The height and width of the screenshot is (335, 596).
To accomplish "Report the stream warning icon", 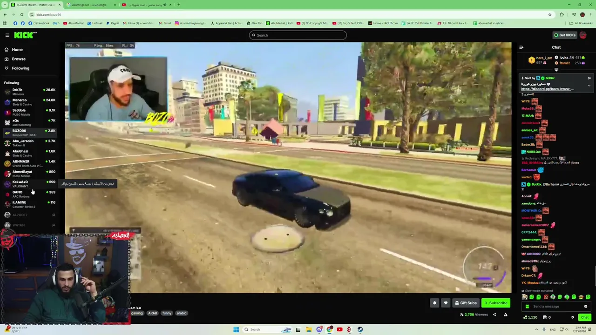I will (x=505, y=315).
